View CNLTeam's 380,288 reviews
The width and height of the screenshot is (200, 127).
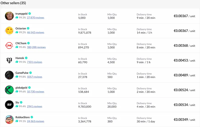pos(36,47)
